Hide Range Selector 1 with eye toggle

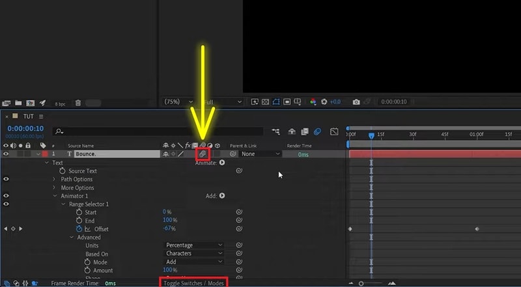(6, 204)
